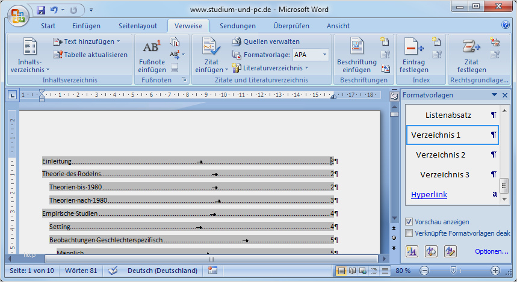Switch to the Seitenlayout tab
Screen dimensions: 517x282
(x=138, y=26)
